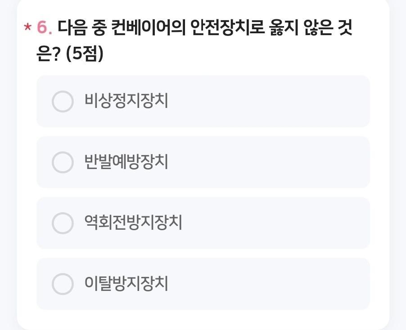Click the red required asterisk marker

click(x=27, y=28)
